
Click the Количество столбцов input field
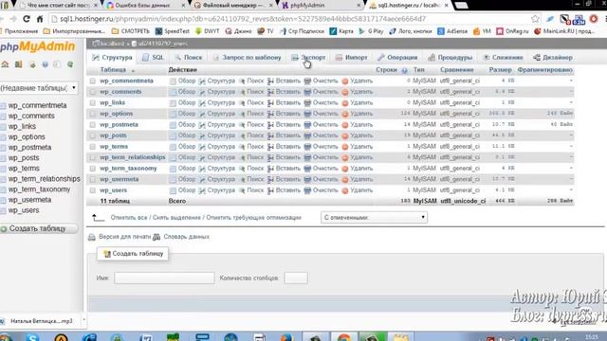[296, 278]
